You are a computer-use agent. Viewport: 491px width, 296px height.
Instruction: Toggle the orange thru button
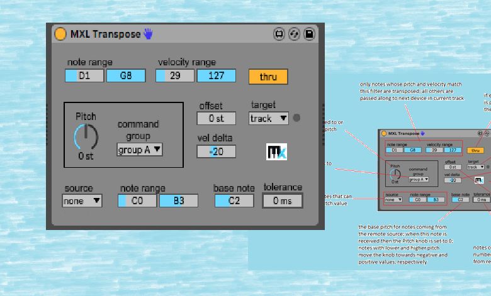coord(268,77)
